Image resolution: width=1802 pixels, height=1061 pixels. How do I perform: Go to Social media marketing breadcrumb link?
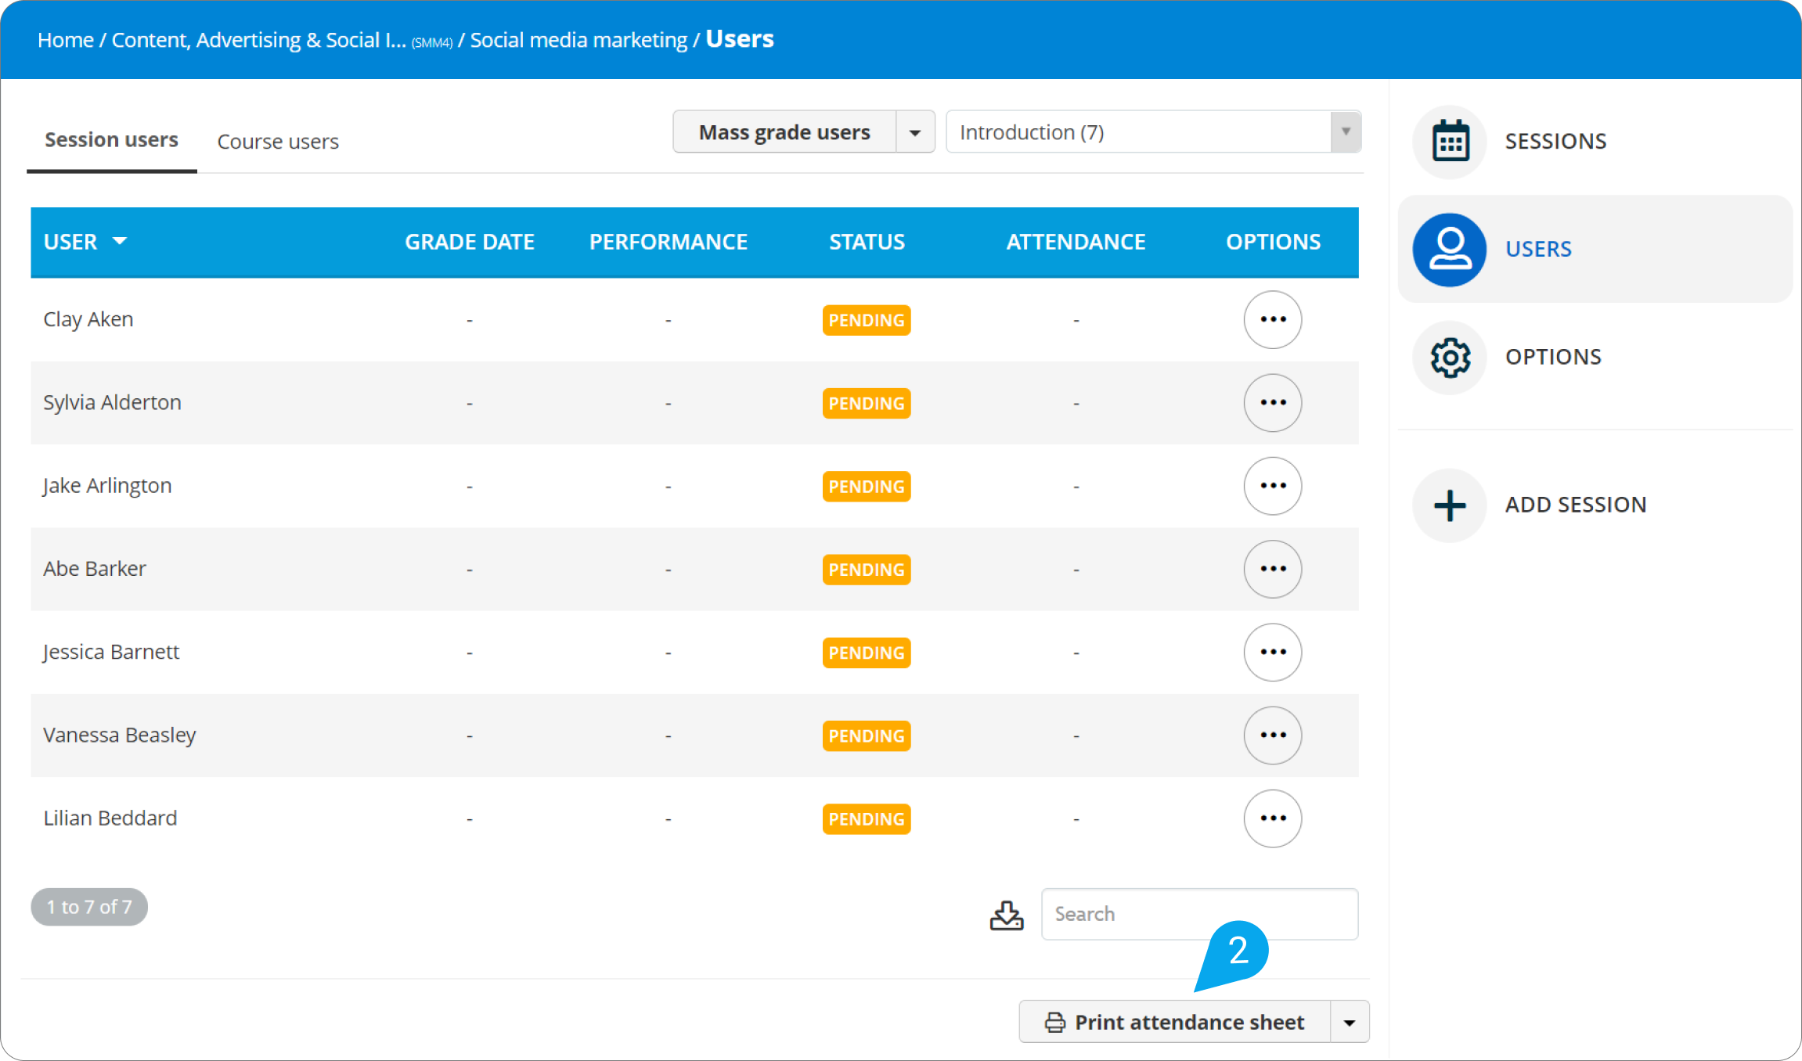(x=578, y=40)
